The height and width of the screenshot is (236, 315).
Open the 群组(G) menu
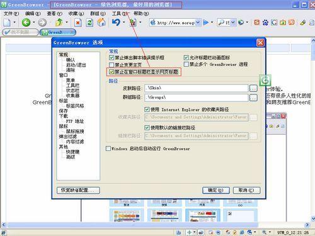(x=98, y=14)
